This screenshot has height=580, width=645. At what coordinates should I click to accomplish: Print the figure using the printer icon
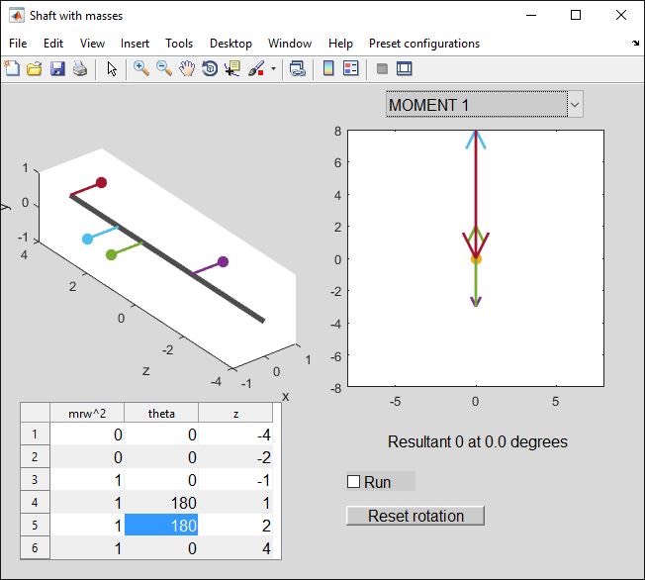(x=79, y=69)
